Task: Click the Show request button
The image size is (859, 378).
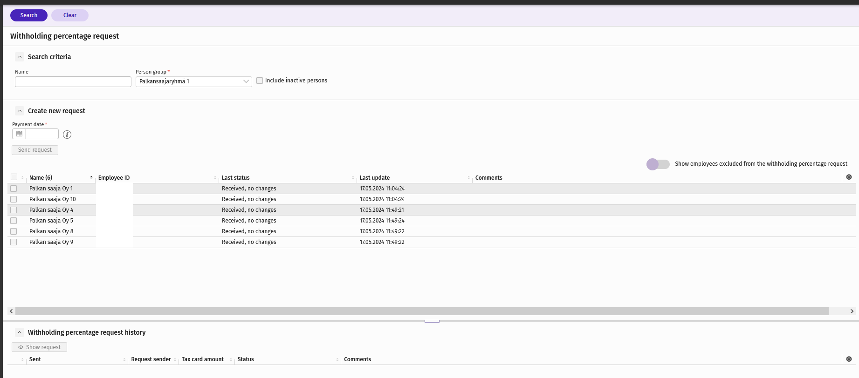Action: point(40,347)
